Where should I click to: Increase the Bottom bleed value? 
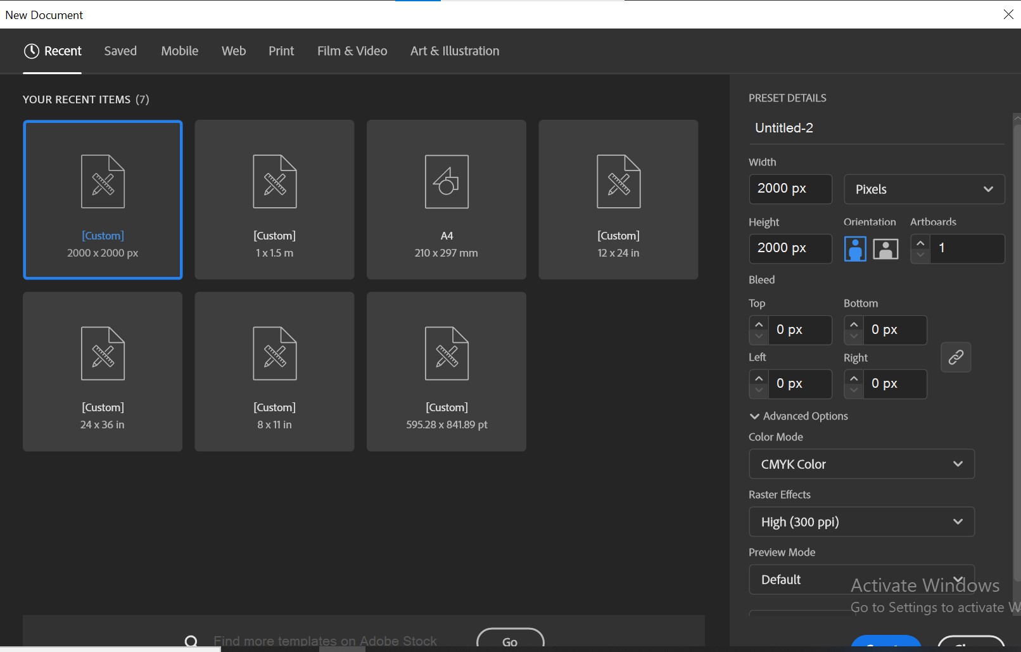tap(854, 324)
